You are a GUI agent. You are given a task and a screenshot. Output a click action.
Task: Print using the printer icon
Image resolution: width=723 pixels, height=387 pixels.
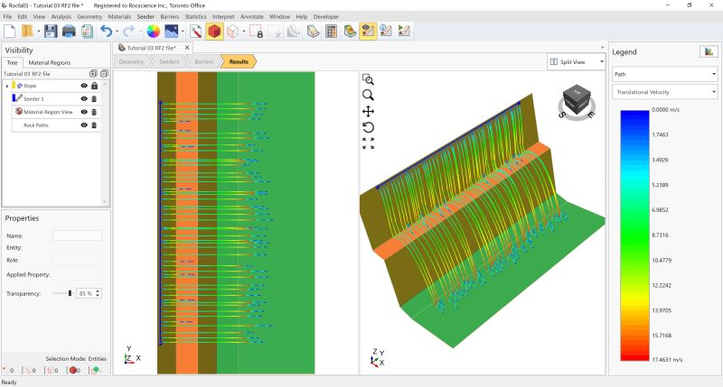pos(69,32)
